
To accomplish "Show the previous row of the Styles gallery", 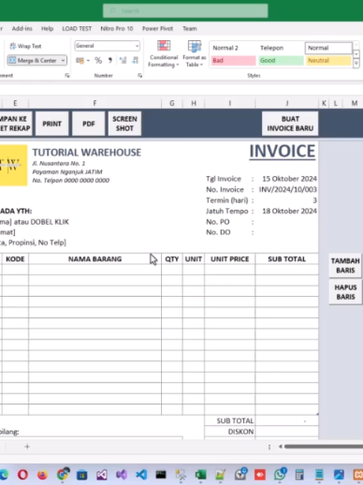I will (x=356, y=46).
